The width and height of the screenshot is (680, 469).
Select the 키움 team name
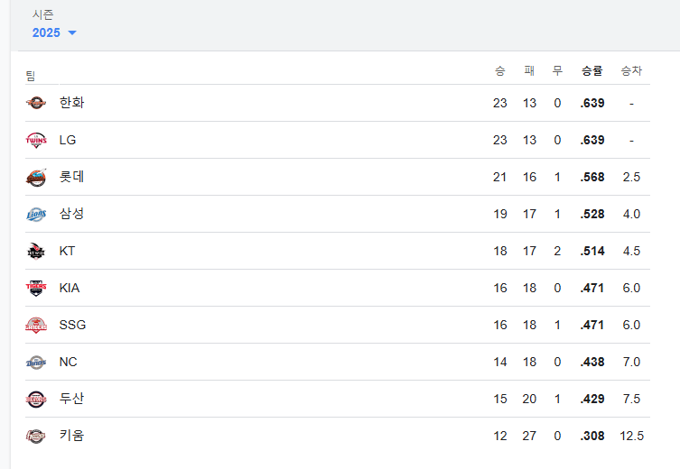point(71,436)
